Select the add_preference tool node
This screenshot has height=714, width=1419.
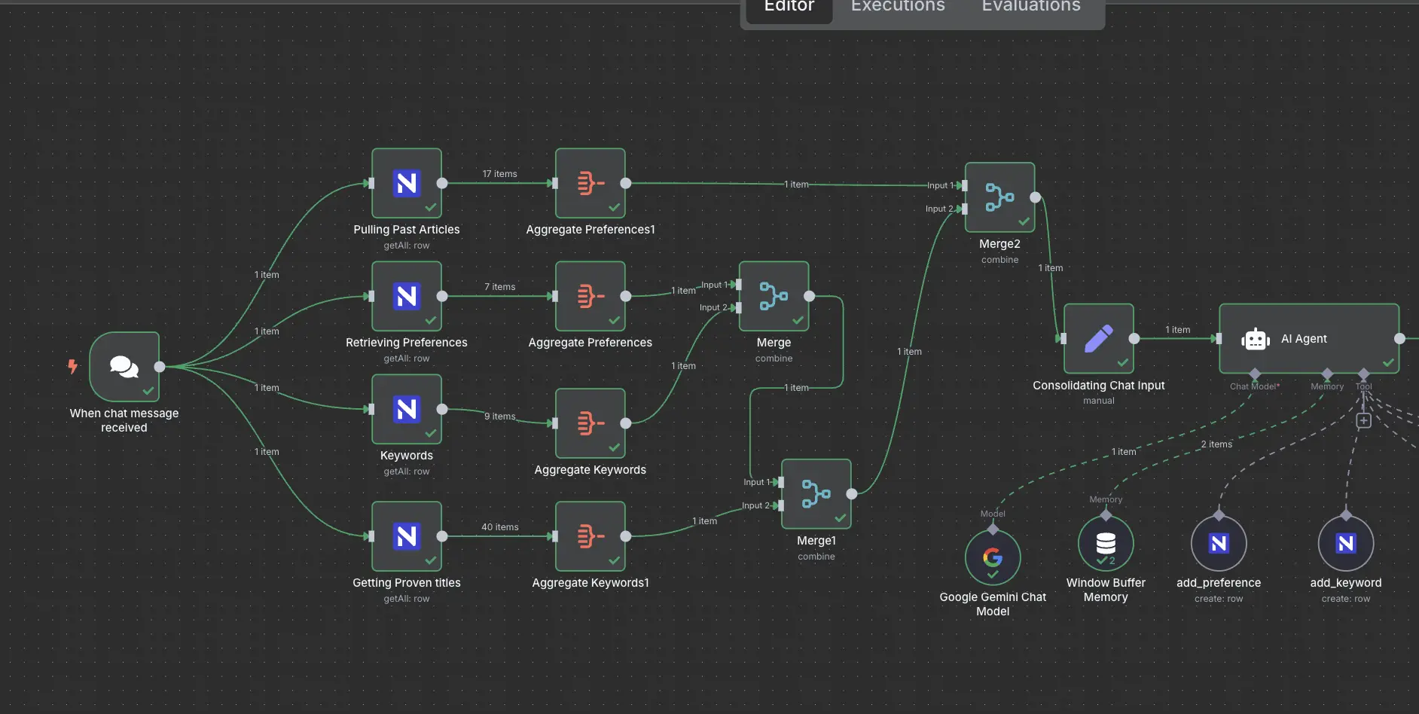(x=1219, y=543)
